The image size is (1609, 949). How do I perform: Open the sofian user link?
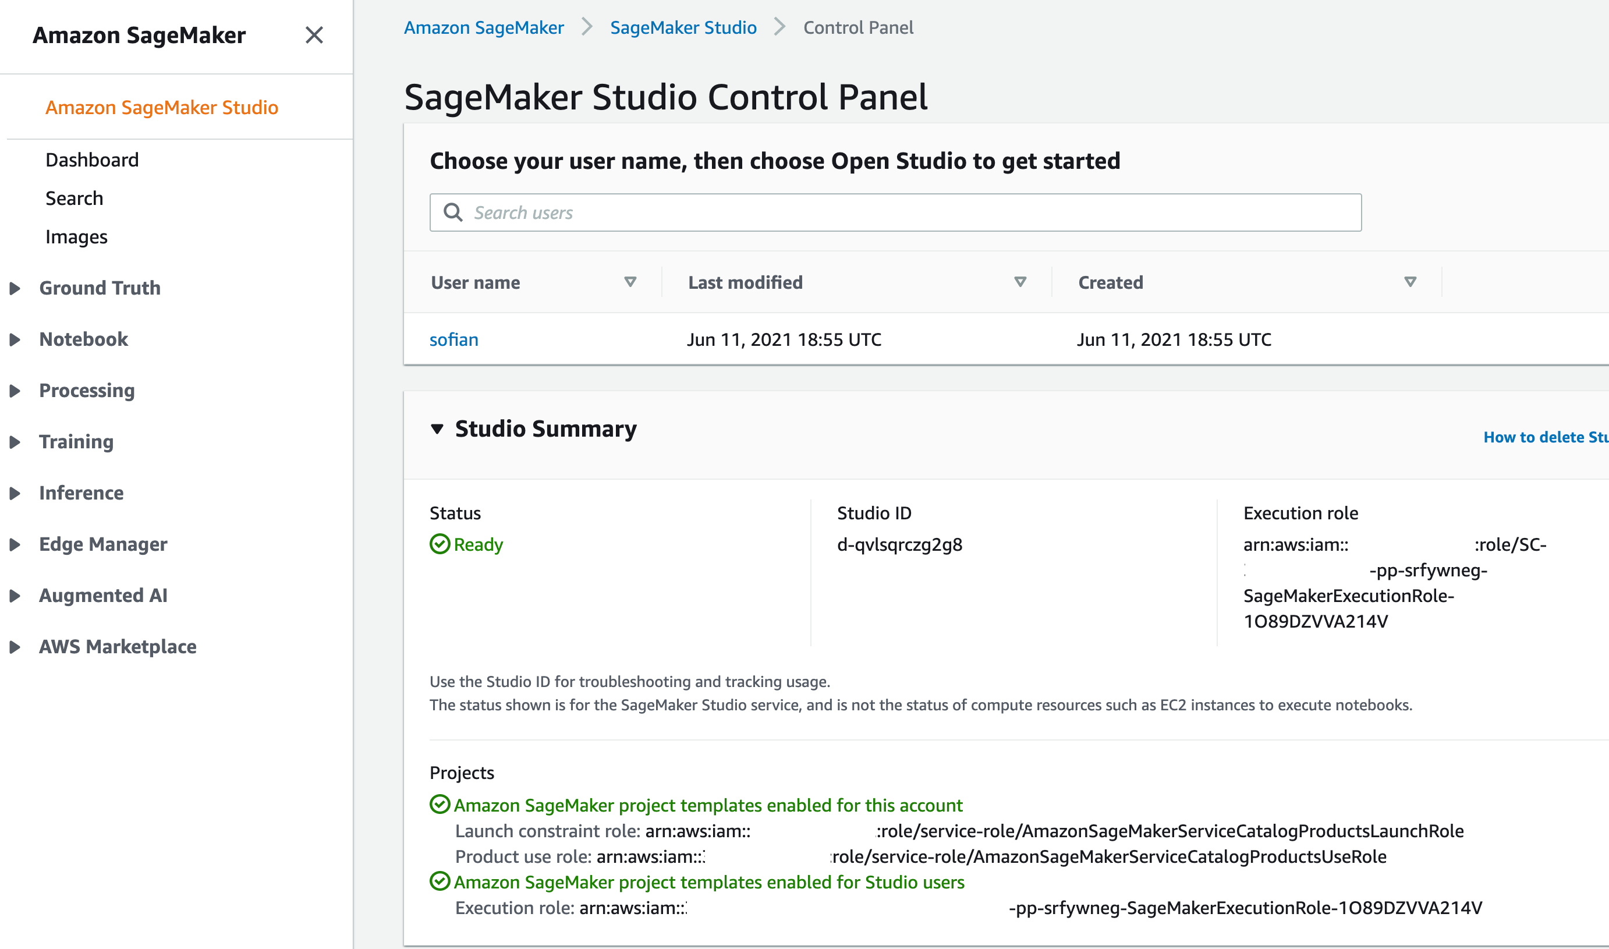[454, 339]
